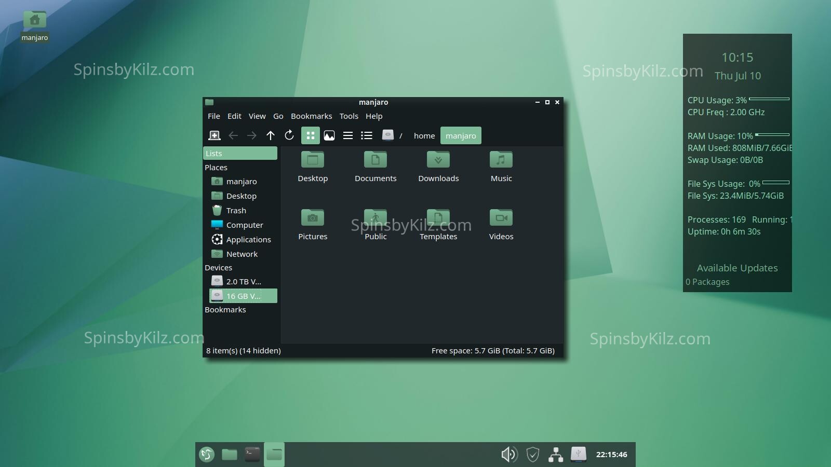Image resolution: width=831 pixels, height=467 pixels.
Task: Open the Bookmarks menu
Action: point(312,116)
